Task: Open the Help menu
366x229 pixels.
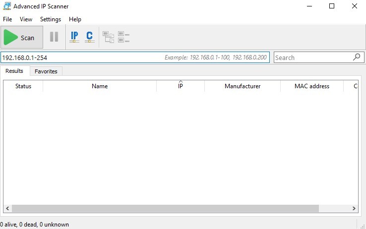Action: [75, 19]
